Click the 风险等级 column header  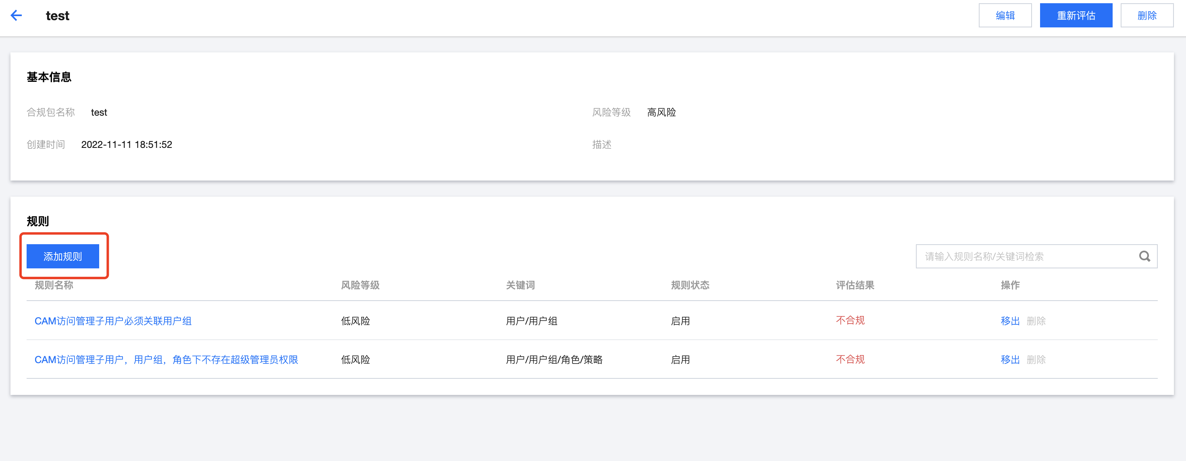(x=360, y=285)
